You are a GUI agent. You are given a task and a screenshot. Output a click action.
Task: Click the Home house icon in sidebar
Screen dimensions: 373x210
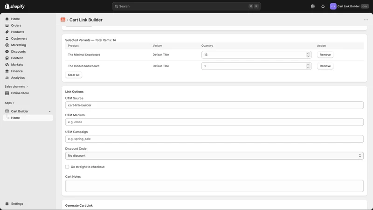7,19
